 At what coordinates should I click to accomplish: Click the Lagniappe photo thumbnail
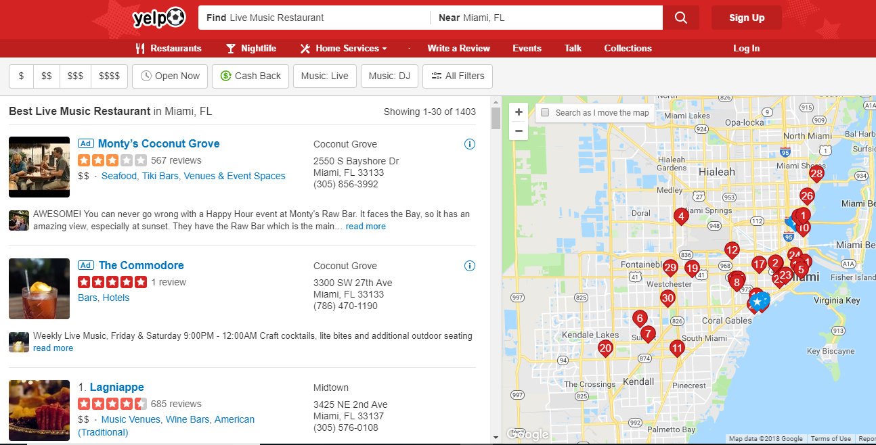(x=39, y=411)
